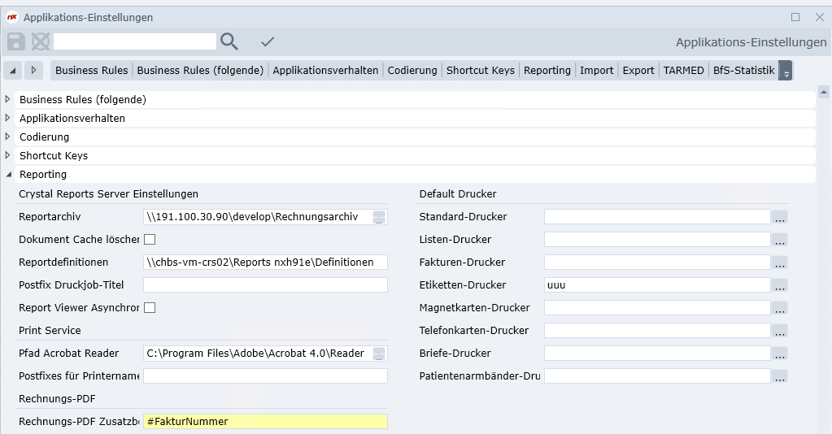Viewport: 832px width, 434px height.
Task: Click the magnifying glass search icon
Action: tap(229, 41)
